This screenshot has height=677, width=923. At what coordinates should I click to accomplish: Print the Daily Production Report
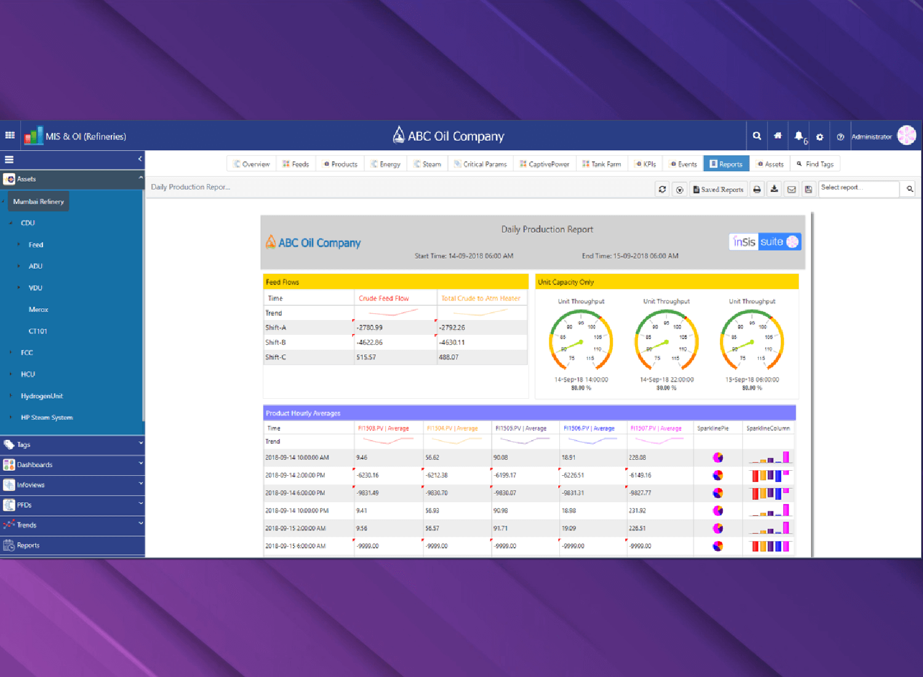pyautogui.click(x=757, y=190)
